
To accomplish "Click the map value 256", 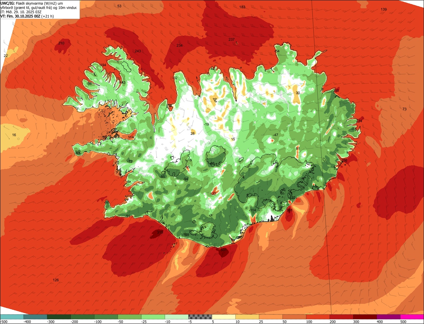I will (x=344, y=160).
